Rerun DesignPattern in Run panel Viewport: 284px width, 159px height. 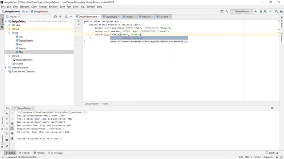(x=7, y=114)
